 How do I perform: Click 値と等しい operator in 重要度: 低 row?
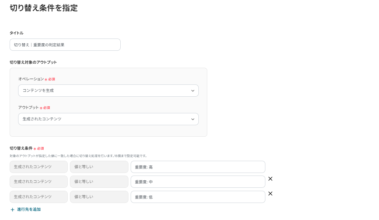point(99,197)
